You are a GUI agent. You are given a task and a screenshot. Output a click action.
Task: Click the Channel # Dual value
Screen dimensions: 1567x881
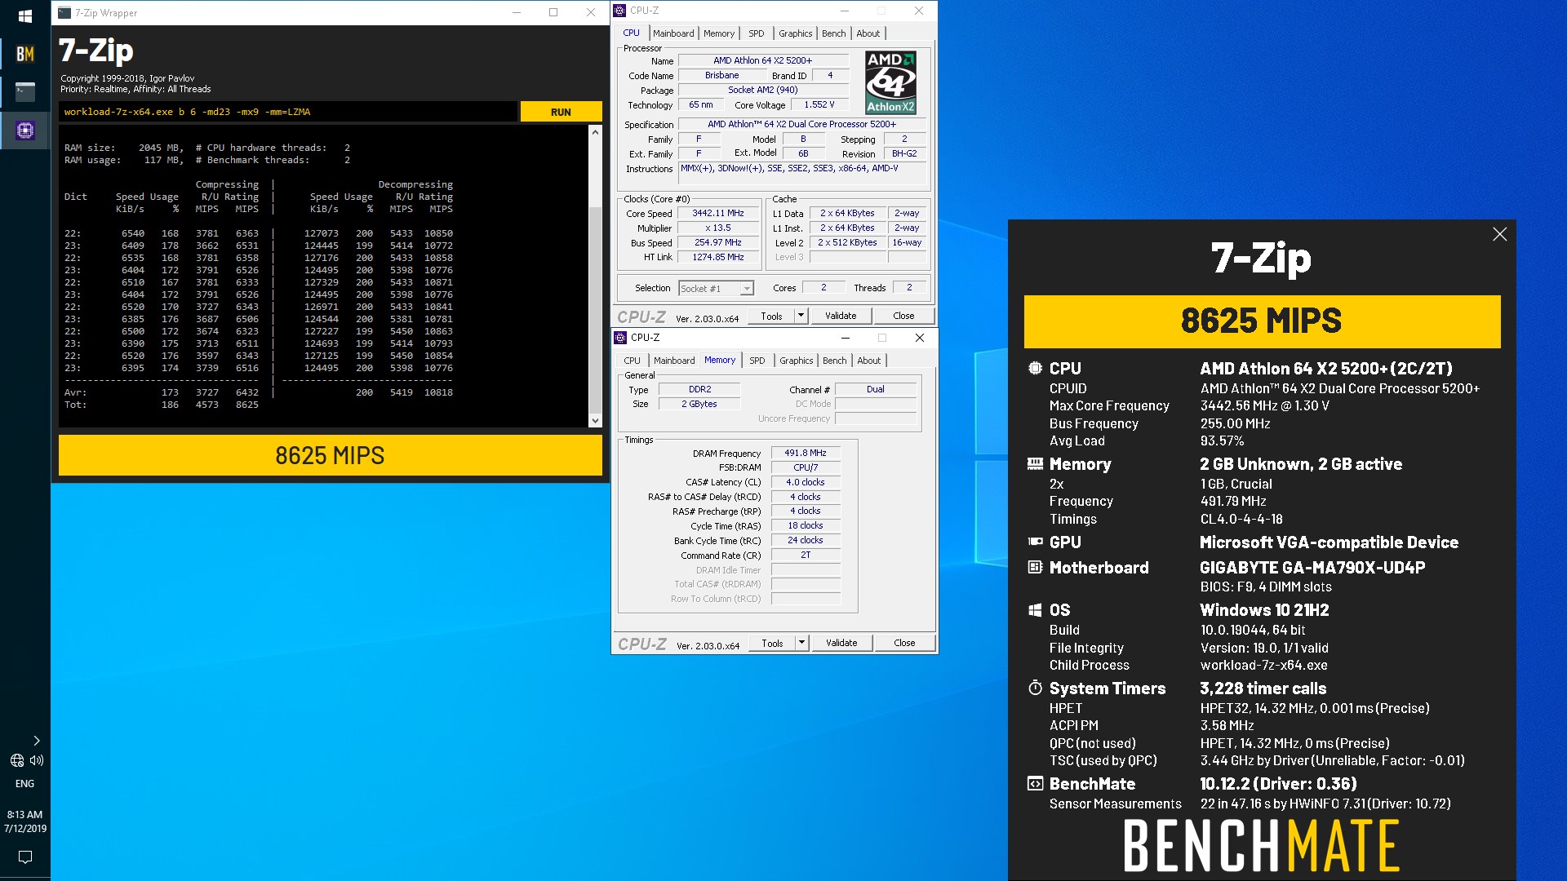(x=875, y=389)
